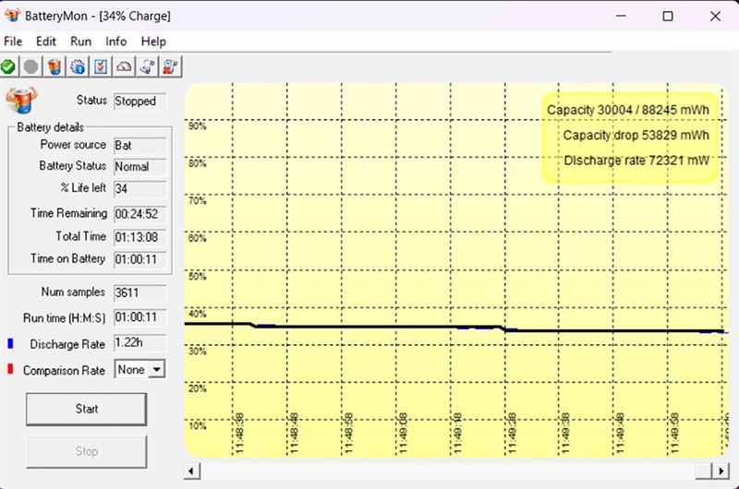The image size is (739, 489).
Task: Open the File menu
Action: click(14, 42)
